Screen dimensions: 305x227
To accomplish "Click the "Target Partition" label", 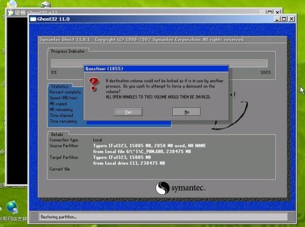I will (x=64, y=157).
